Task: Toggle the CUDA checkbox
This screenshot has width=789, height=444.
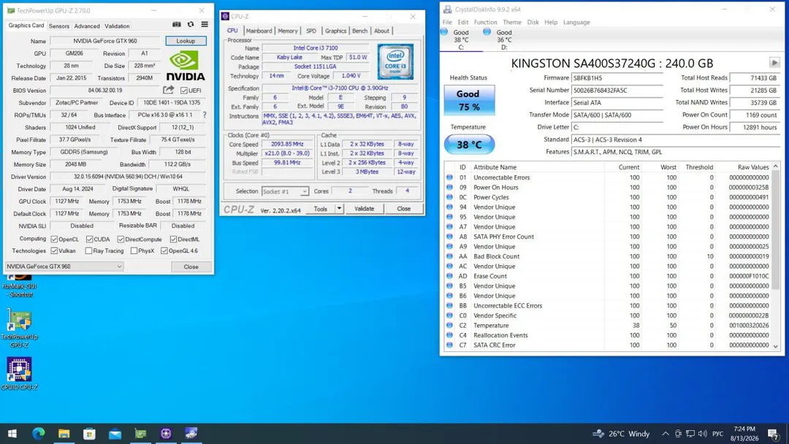Action: [89, 240]
